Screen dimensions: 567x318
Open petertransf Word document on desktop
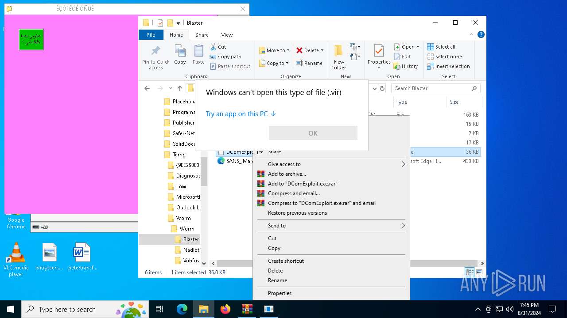tap(82, 257)
